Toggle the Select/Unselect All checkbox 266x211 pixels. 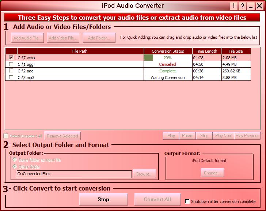[x=6, y=136]
